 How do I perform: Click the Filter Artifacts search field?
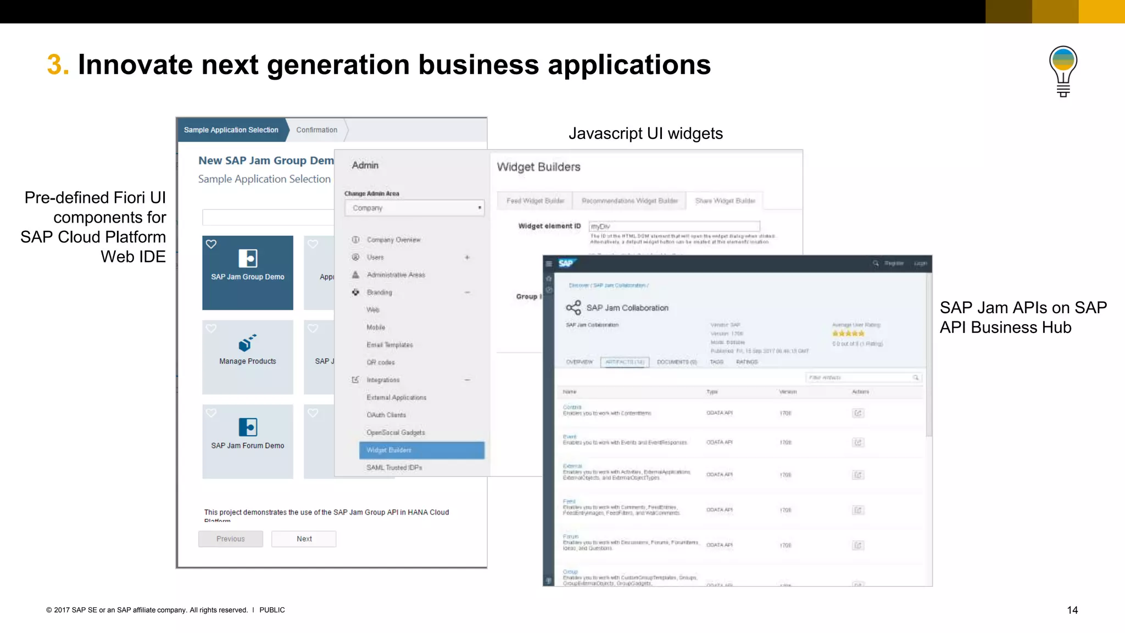864,377
